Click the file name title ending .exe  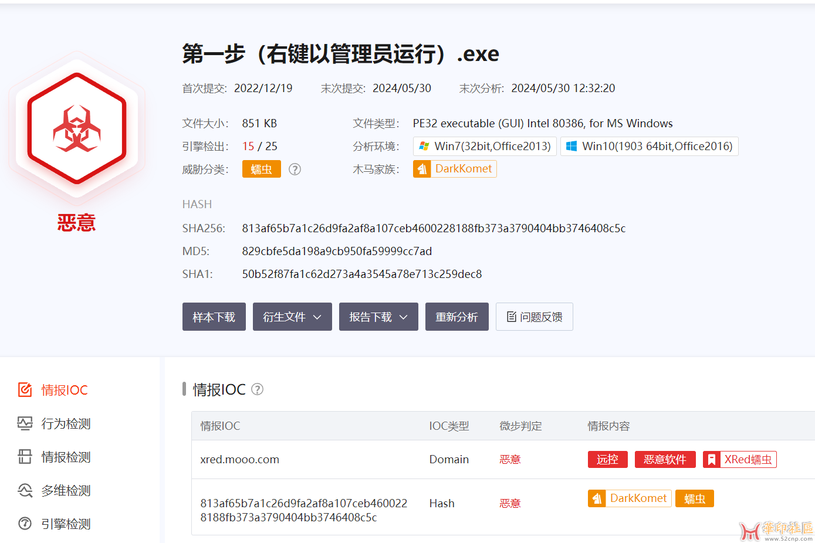340,53
